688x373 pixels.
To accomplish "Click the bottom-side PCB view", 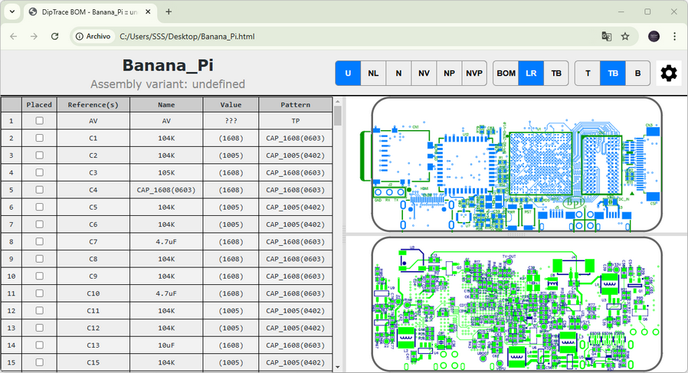I will 516,304.
